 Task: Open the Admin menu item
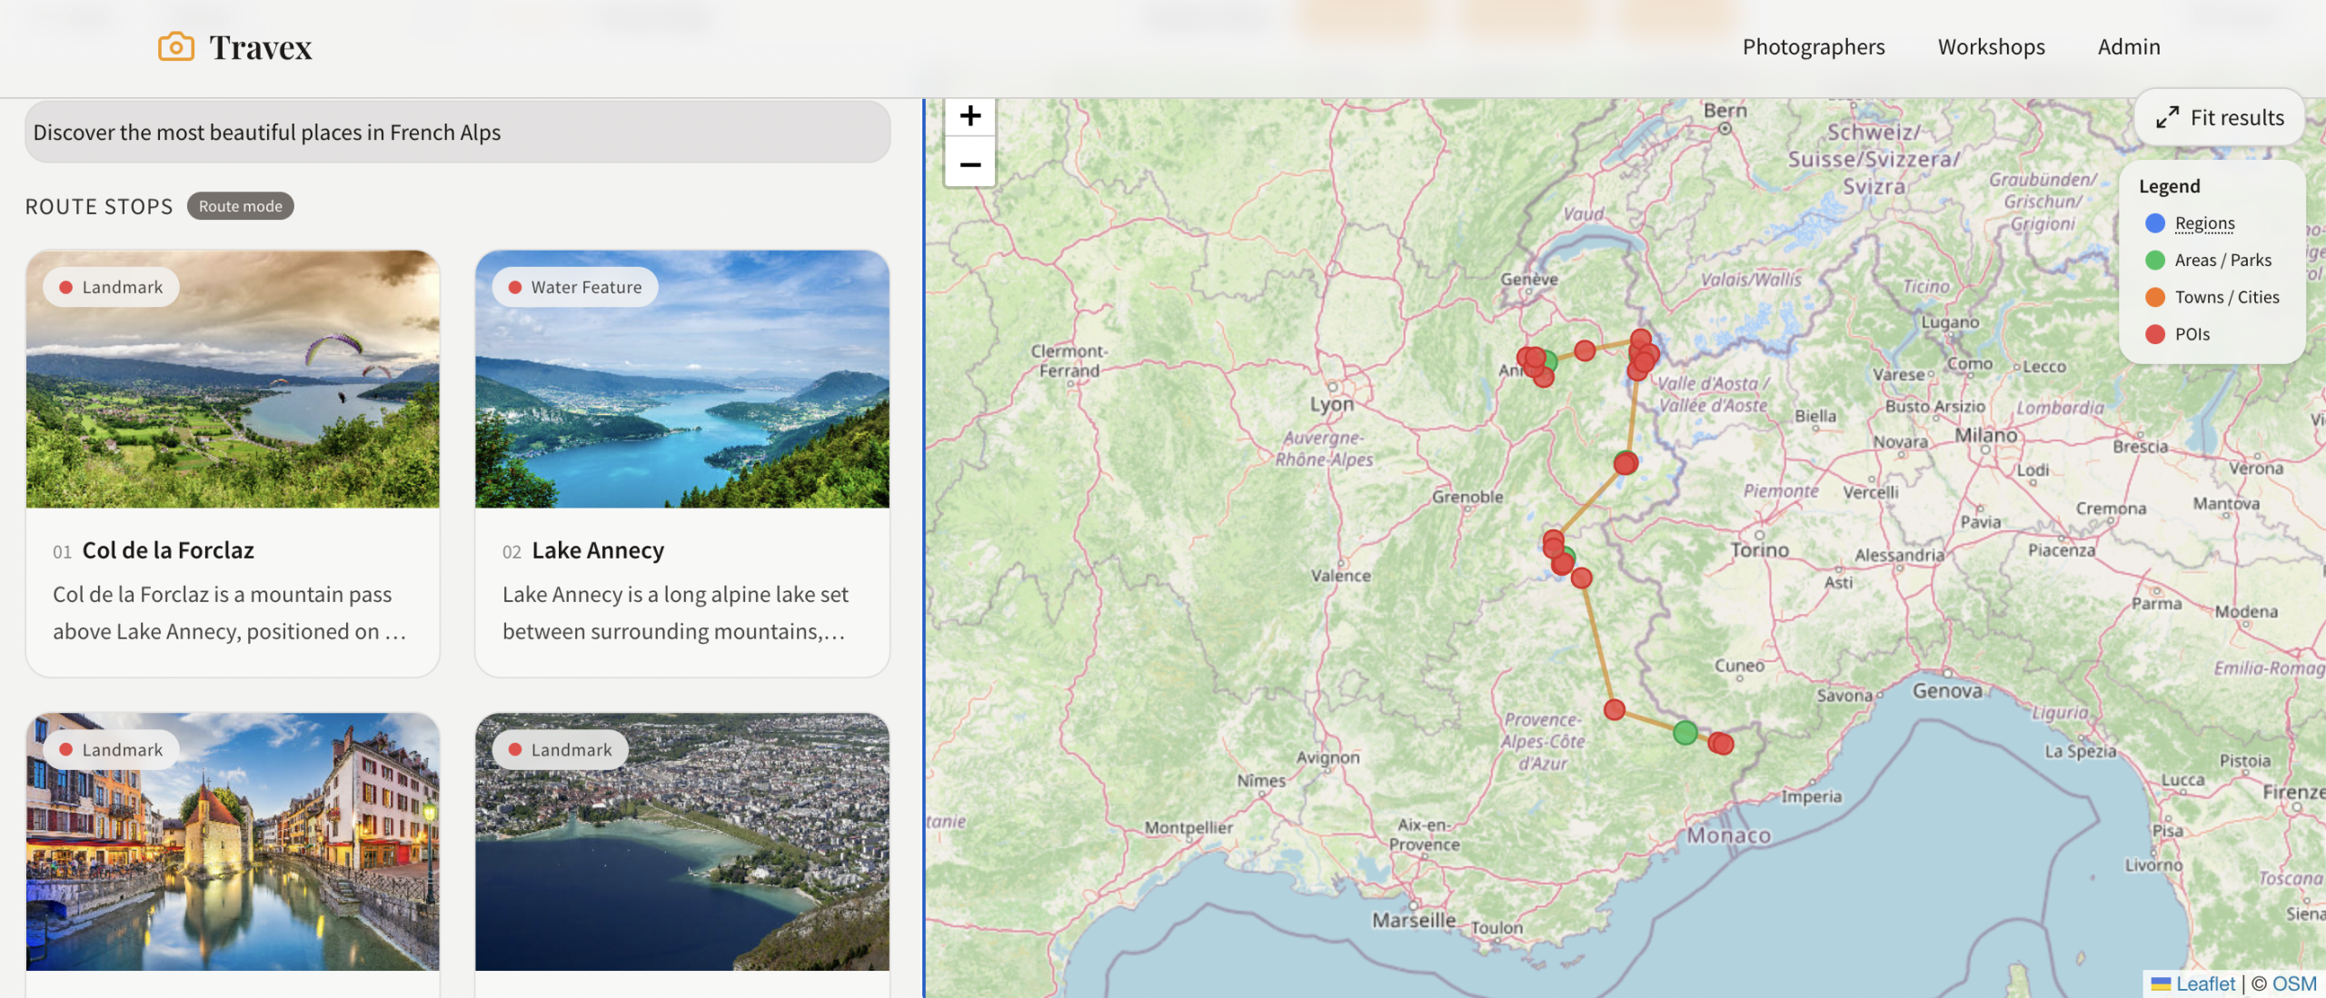[x=2128, y=46]
